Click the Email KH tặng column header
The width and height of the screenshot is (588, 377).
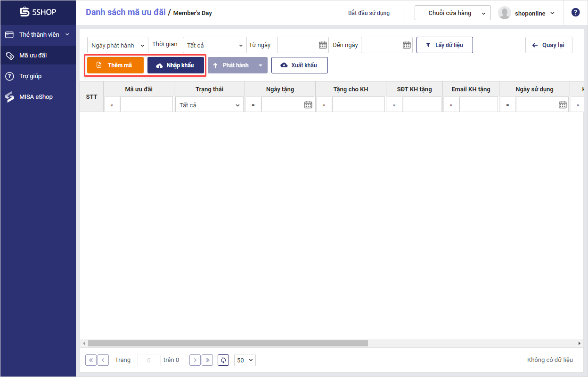tap(471, 89)
